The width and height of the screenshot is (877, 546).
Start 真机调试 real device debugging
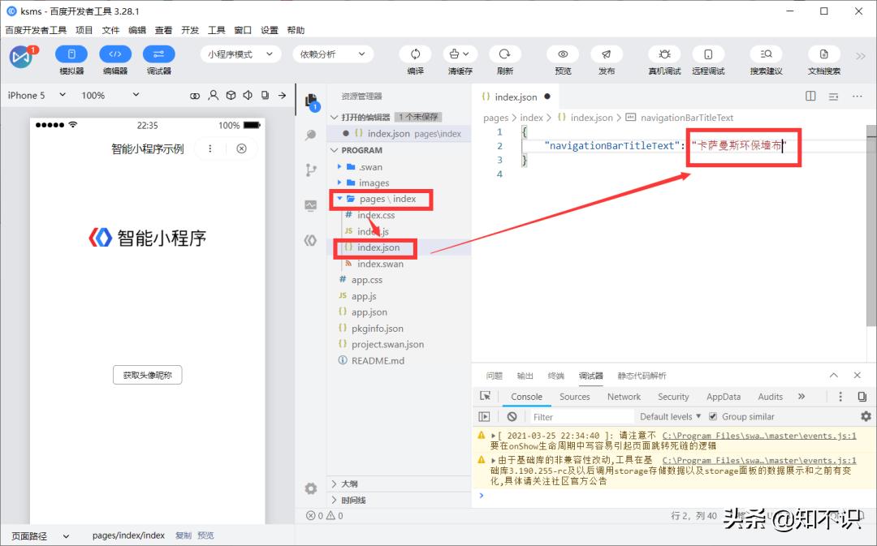click(663, 54)
